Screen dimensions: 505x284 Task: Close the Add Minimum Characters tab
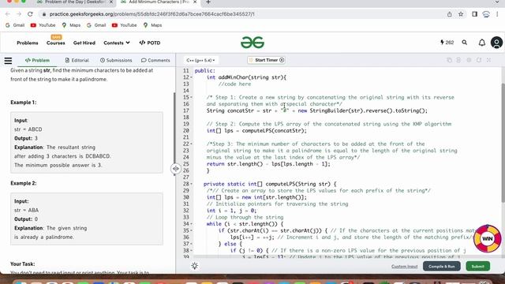coord(195,2)
